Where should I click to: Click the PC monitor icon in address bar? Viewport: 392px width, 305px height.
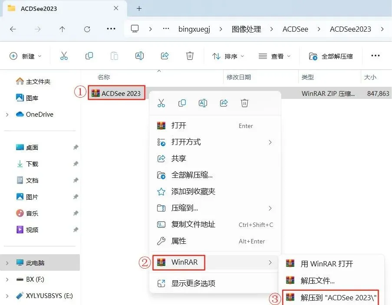tap(135, 29)
